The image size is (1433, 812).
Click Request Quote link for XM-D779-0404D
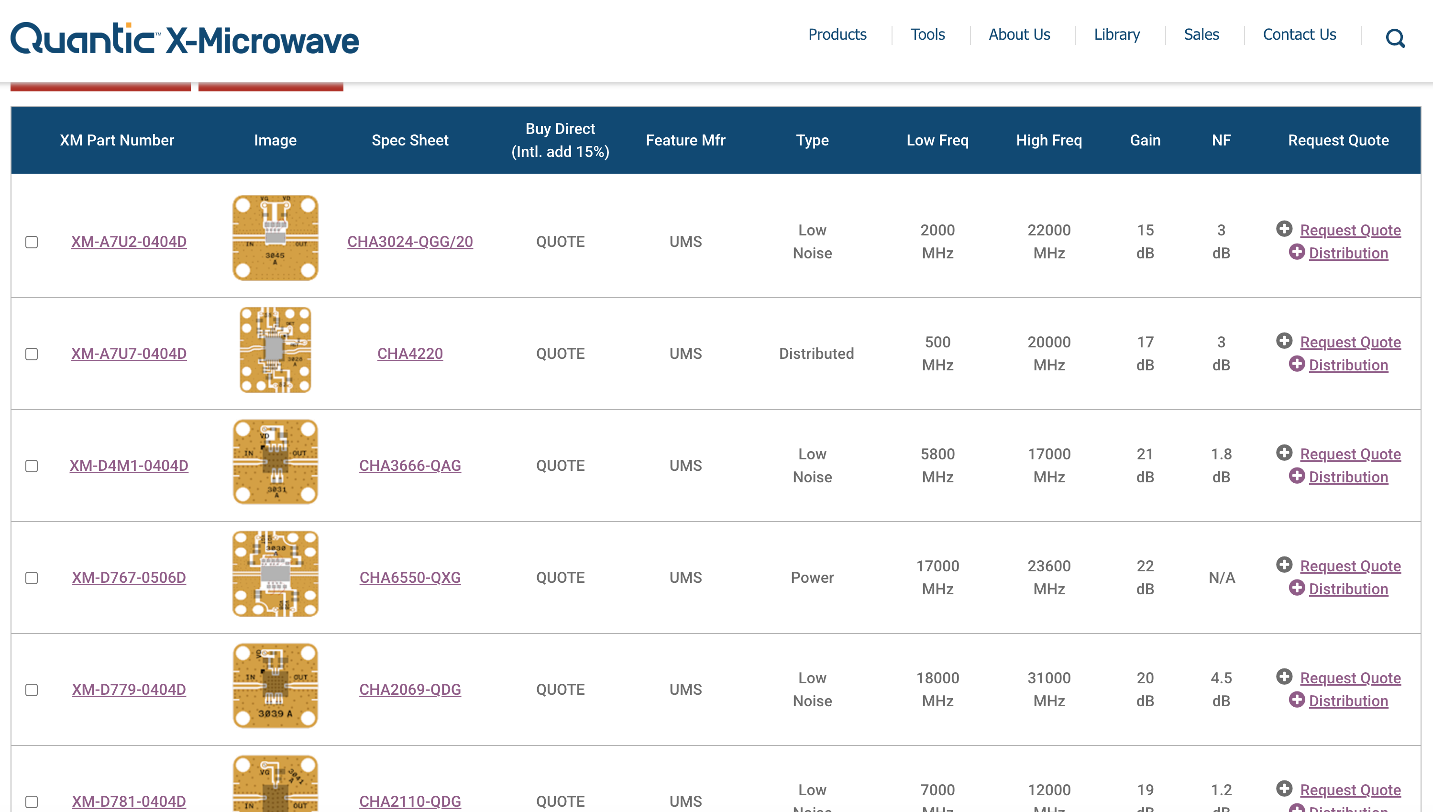(1350, 678)
